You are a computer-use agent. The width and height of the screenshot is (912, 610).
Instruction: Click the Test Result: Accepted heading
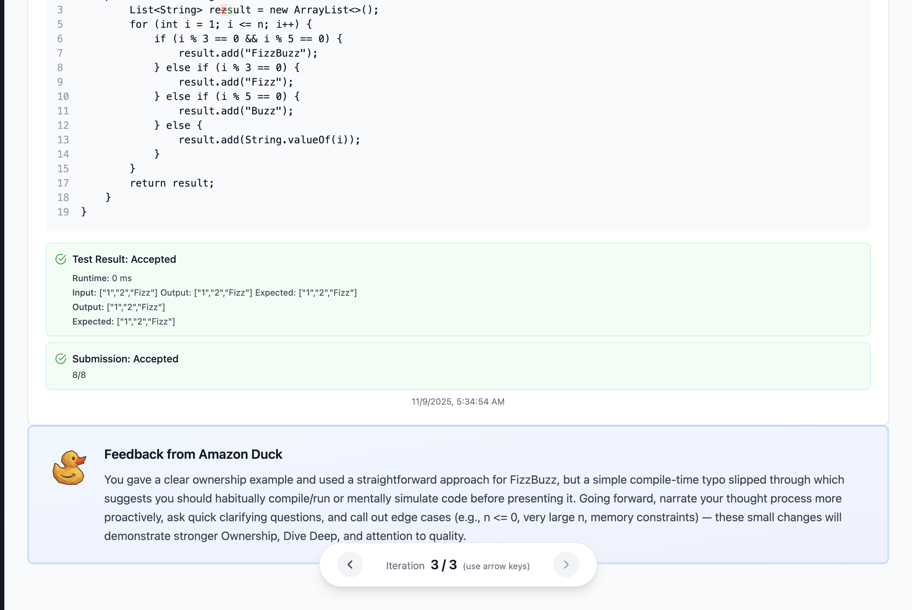[124, 259]
